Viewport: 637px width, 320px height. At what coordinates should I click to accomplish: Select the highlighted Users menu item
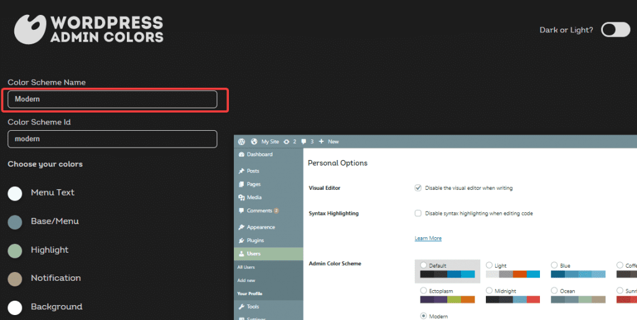pyautogui.click(x=269, y=254)
